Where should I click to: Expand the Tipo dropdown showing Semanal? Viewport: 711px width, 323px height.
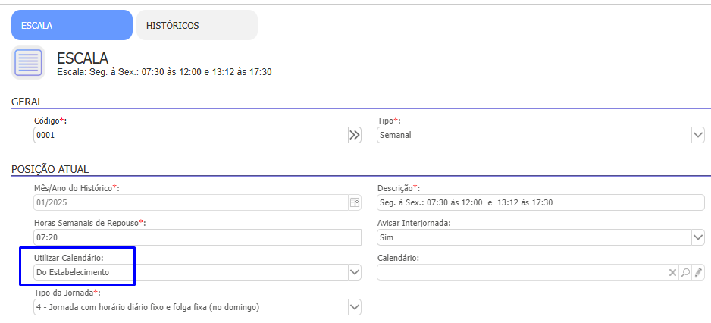tap(697, 135)
